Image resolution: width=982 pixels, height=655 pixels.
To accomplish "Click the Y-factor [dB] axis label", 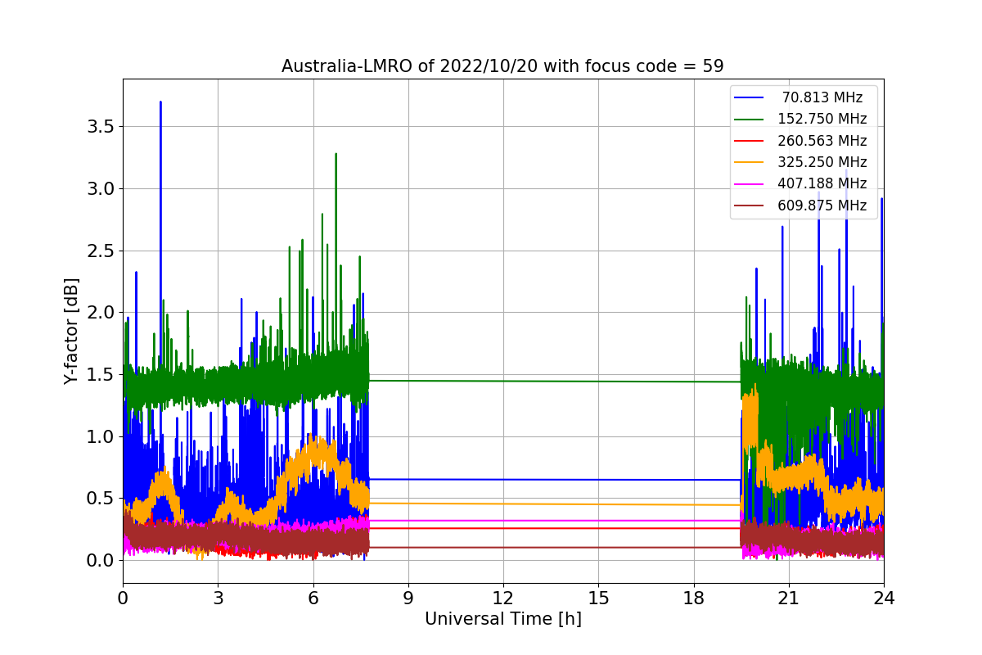I will pos(72,332).
